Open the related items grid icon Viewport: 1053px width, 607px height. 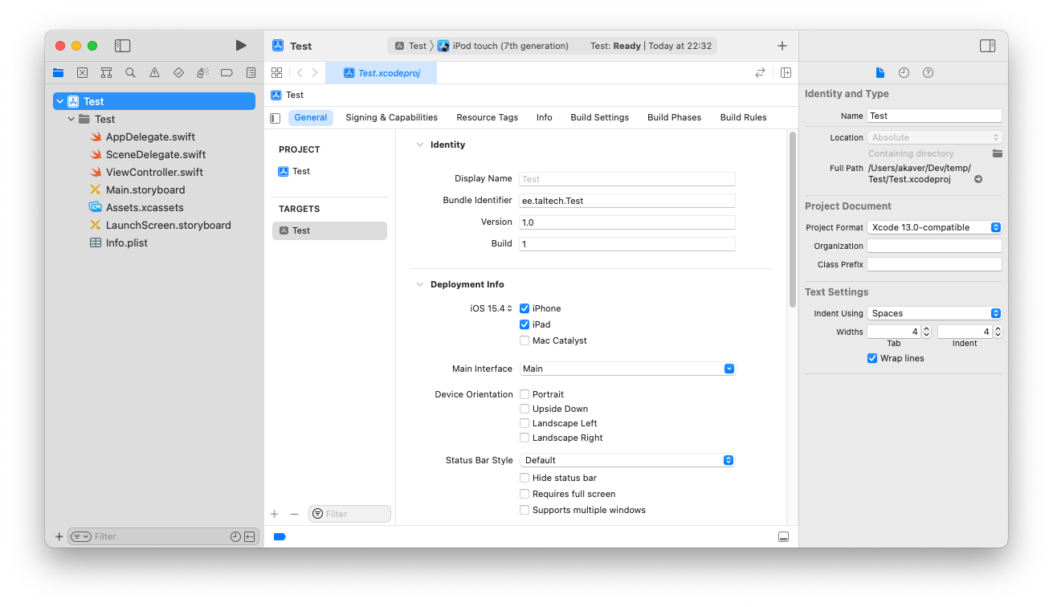tap(276, 72)
